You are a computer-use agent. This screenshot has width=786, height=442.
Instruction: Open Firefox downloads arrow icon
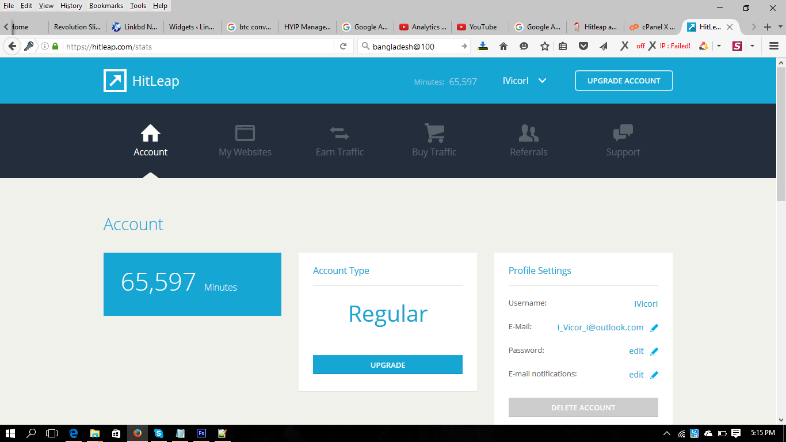483,46
